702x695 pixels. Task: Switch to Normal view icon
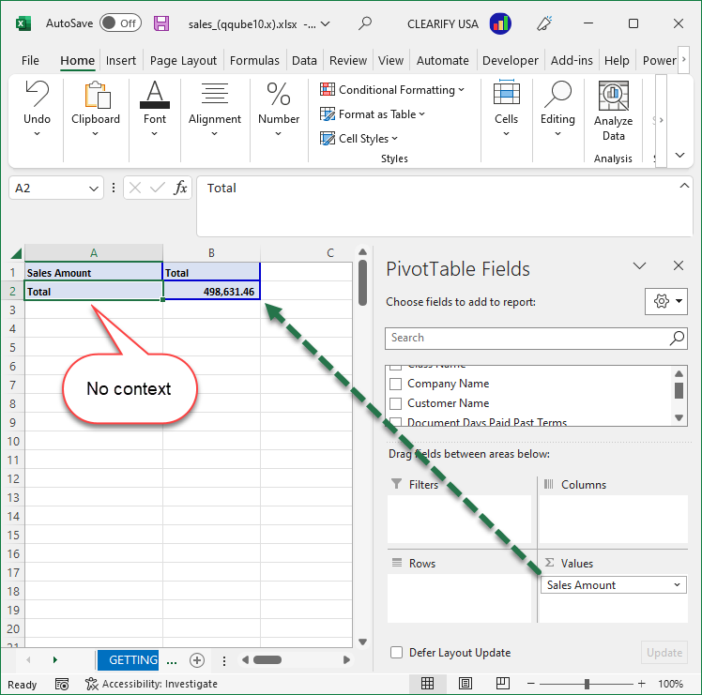[427, 684]
